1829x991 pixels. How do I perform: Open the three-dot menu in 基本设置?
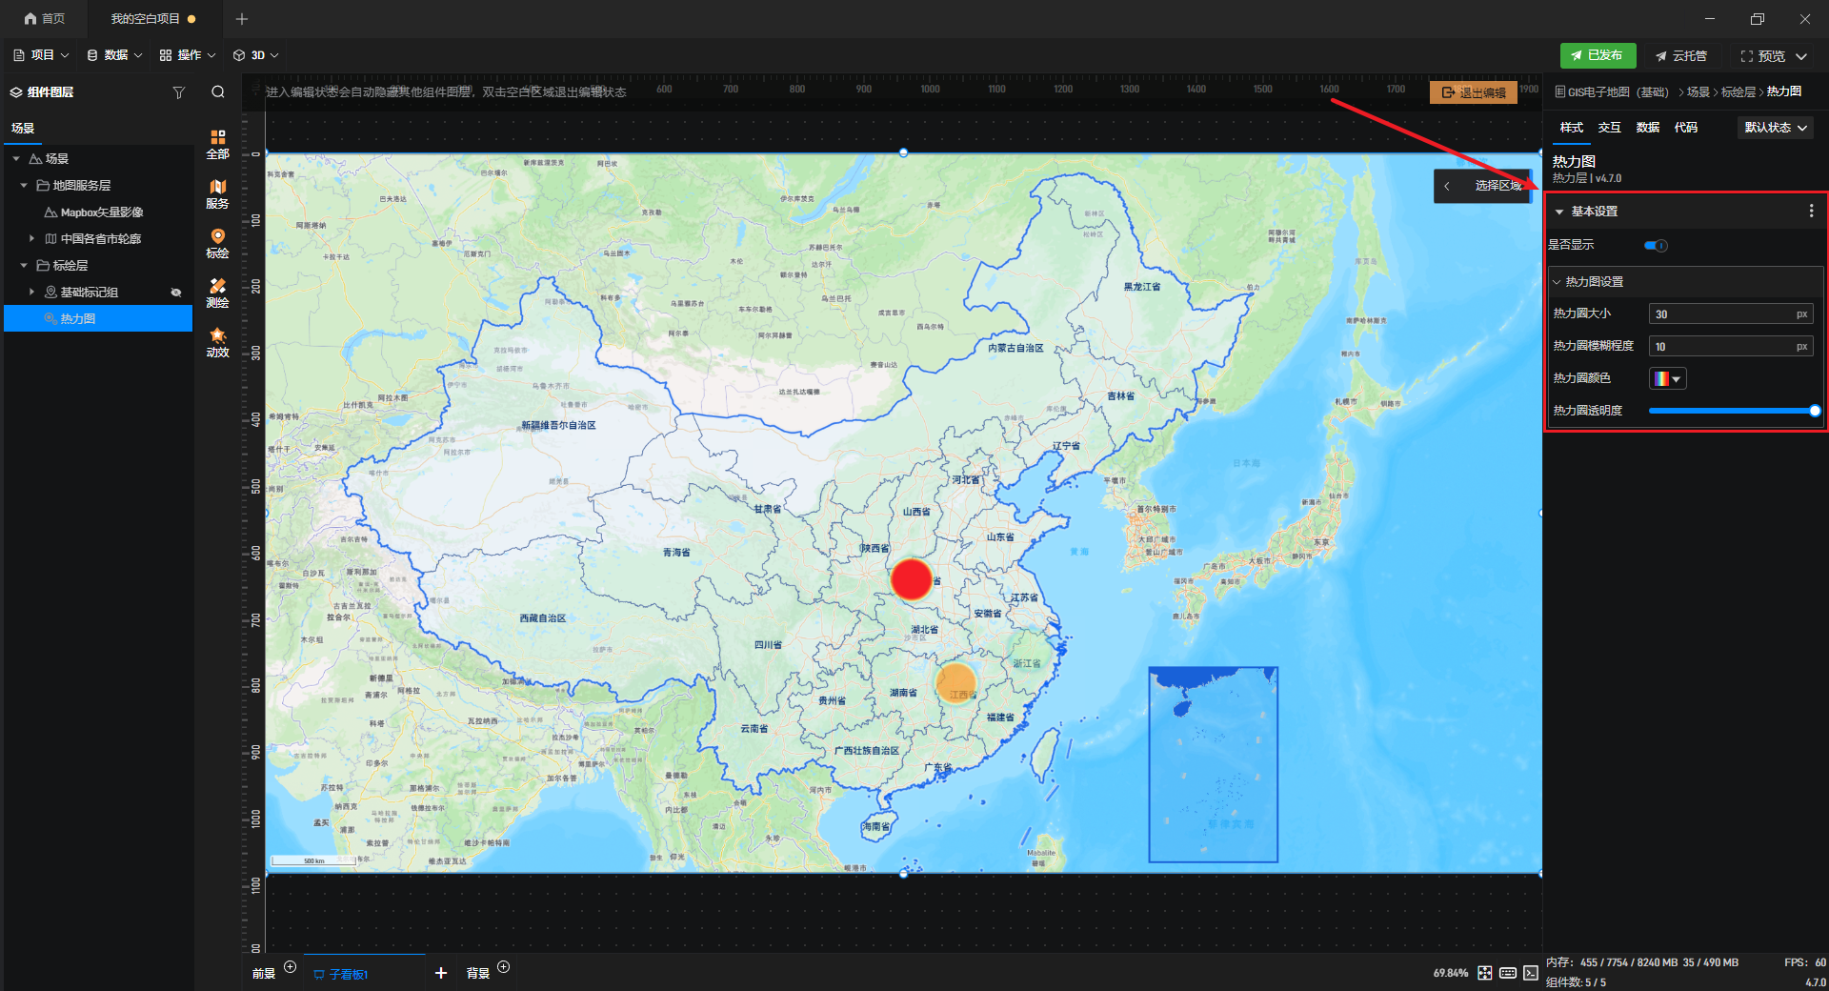1811,212
